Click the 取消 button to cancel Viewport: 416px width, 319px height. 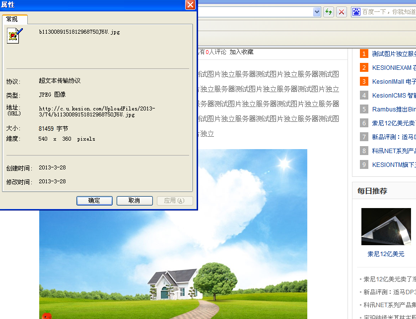(x=135, y=200)
